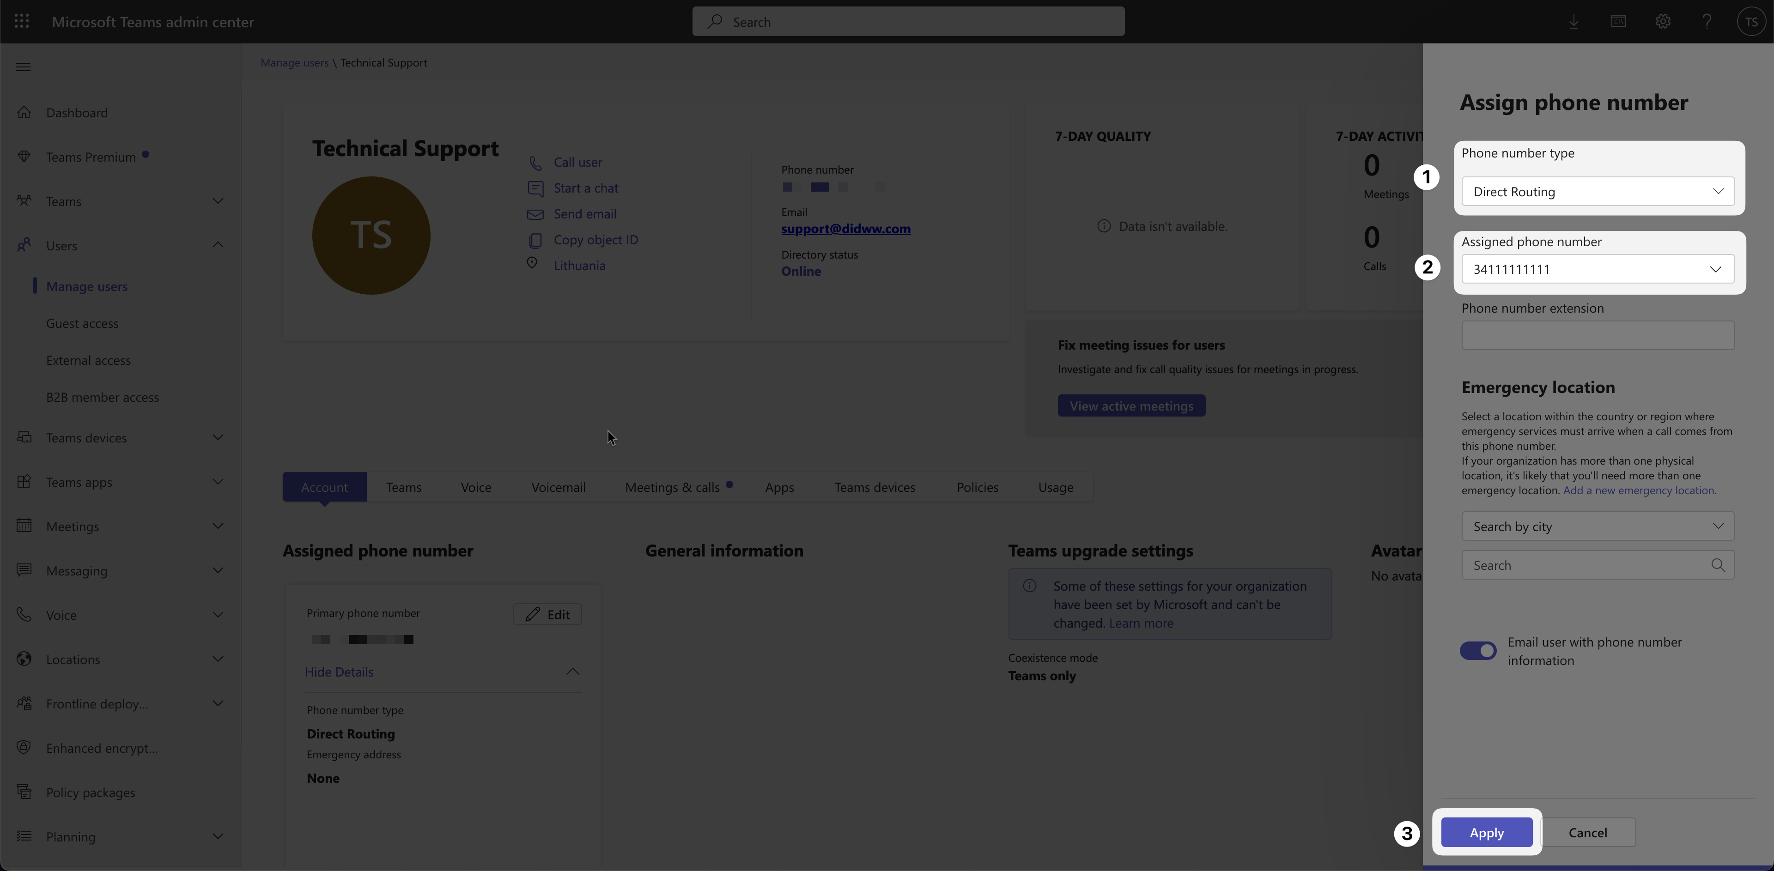Viewport: 1774px width, 871px height.
Task: Click Cancel in Assign phone number panel
Action: 1588,833
